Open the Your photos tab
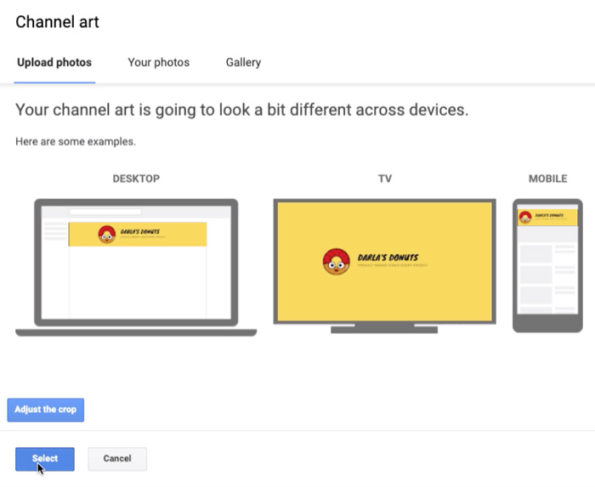 (x=159, y=62)
